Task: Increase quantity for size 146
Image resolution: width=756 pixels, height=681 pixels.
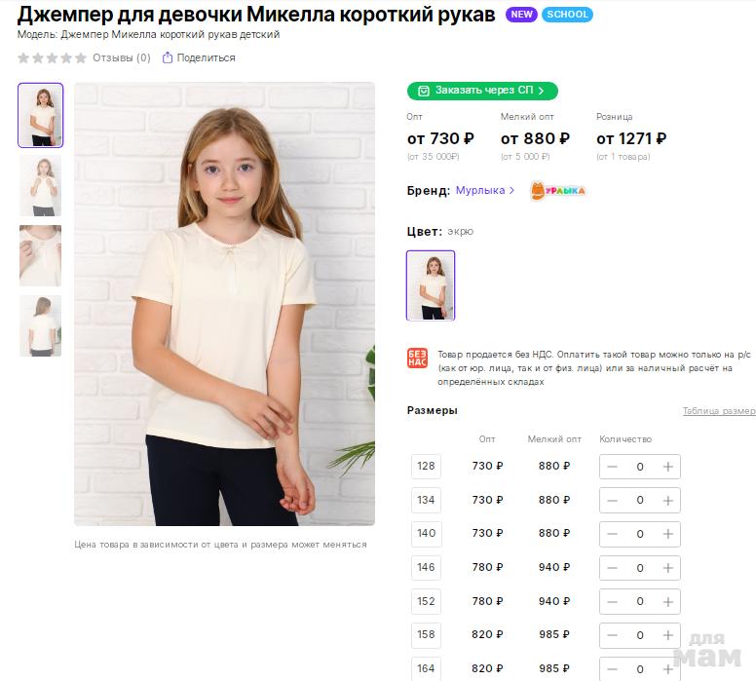Action: coord(667,568)
